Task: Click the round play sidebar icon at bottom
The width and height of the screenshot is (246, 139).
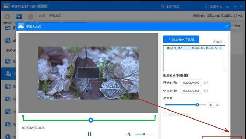Action: click(8, 137)
